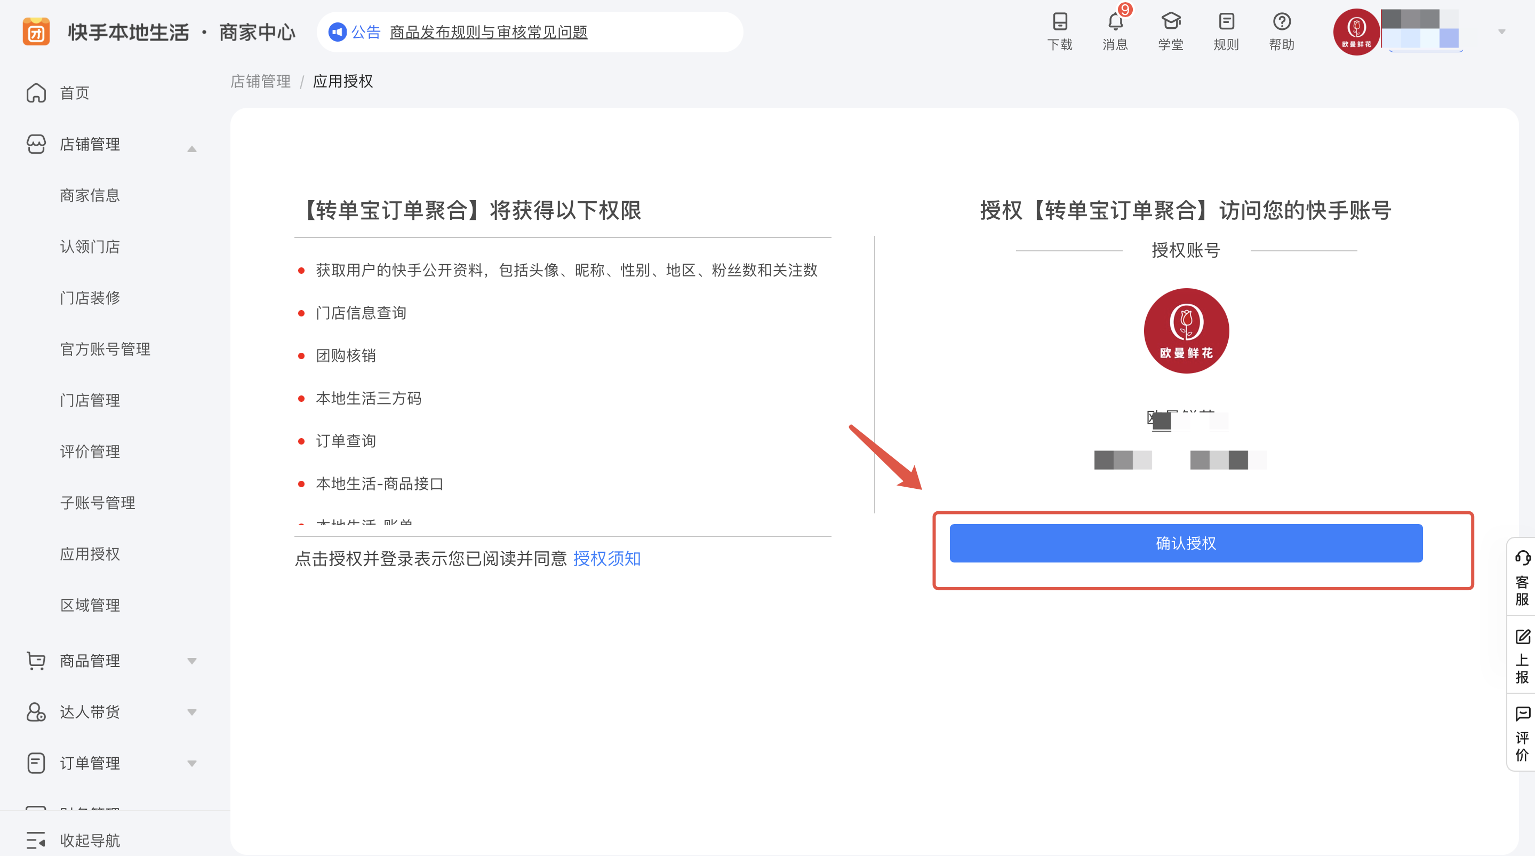1535x856 pixels.
Task: Open 认领门店 in the sidebar
Action: [x=90, y=247]
